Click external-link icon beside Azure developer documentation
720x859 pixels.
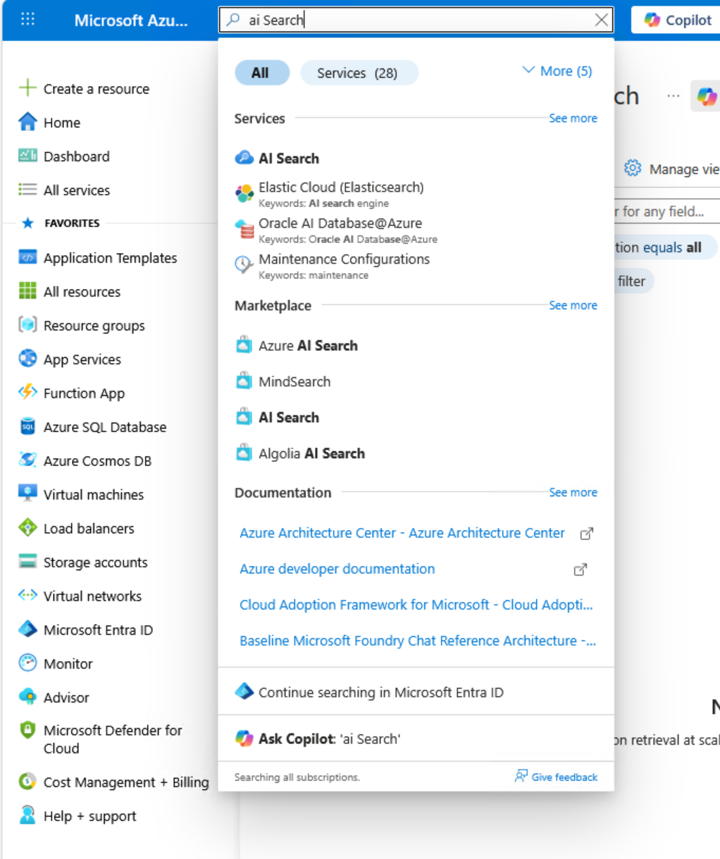pyautogui.click(x=580, y=569)
